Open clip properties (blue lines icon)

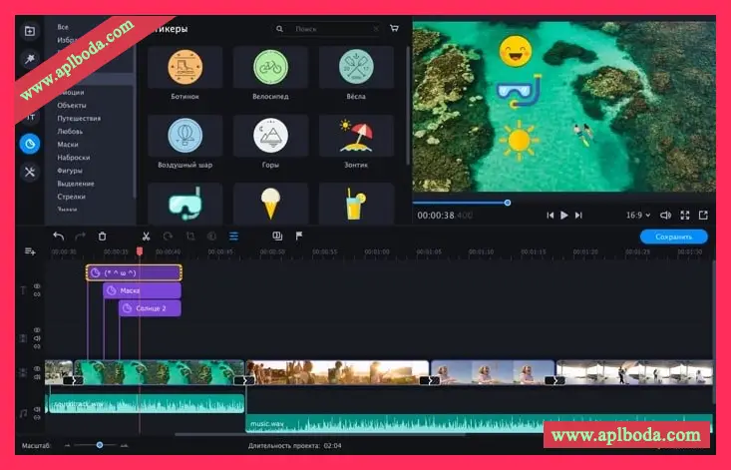(x=233, y=236)
